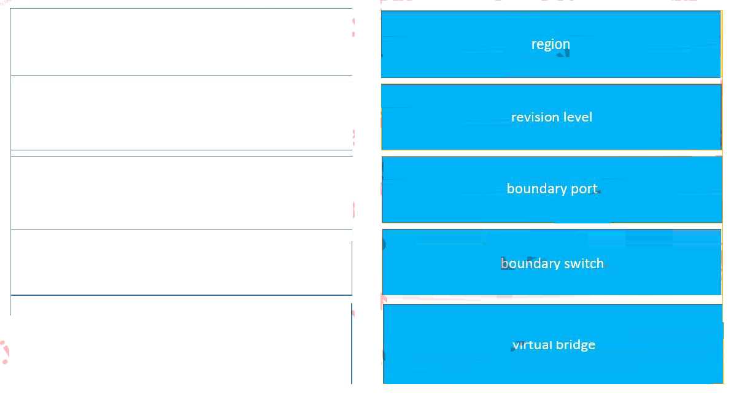This screenshot has width=734, height=394.
Task: Select the 'revision level' blue box
Action: click(x=551, y=117)
